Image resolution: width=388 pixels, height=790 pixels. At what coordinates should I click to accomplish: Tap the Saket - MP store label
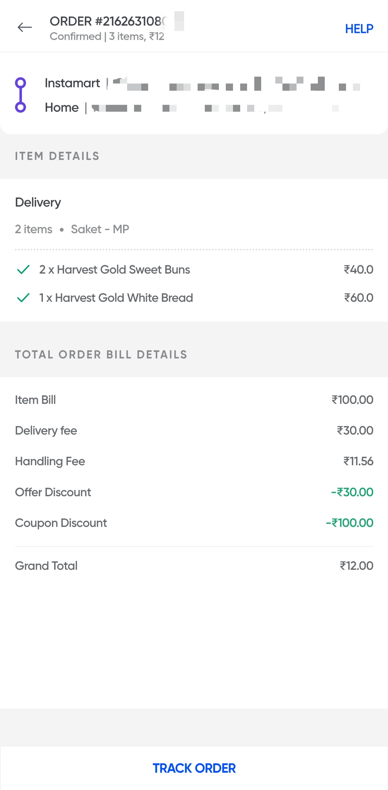click(x=100, y=229)
